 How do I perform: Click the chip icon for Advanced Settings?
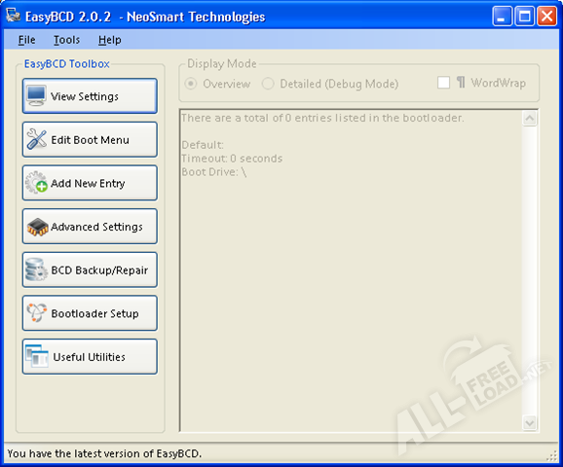pyautogui.click(x=37, y=227)
